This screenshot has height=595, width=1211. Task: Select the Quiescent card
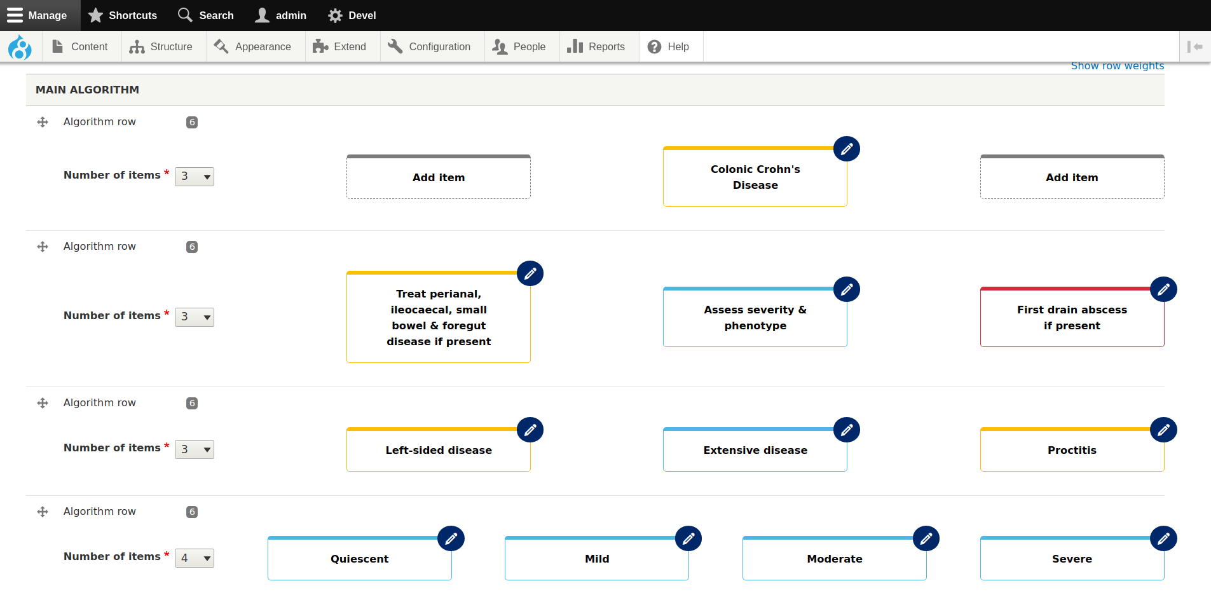click(360, 558)
